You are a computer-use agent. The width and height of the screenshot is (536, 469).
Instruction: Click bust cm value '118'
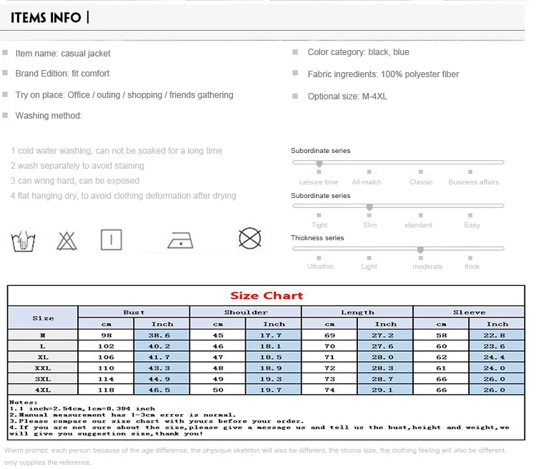(106, 390)
